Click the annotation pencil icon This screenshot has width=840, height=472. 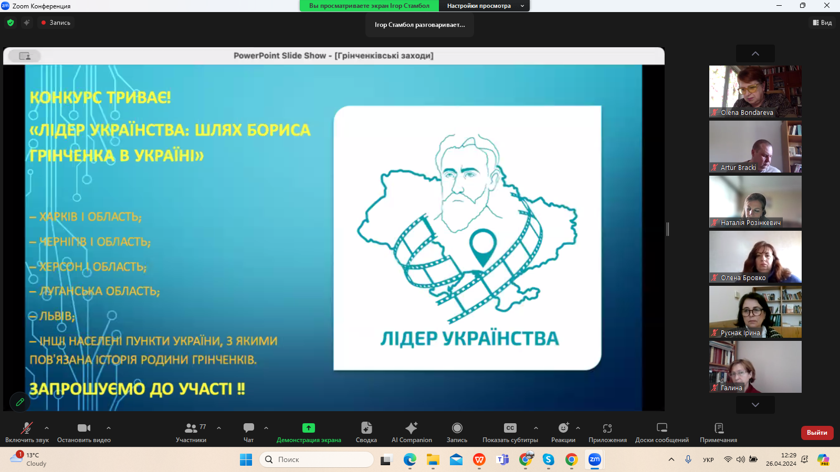click(x=20, y=402)
